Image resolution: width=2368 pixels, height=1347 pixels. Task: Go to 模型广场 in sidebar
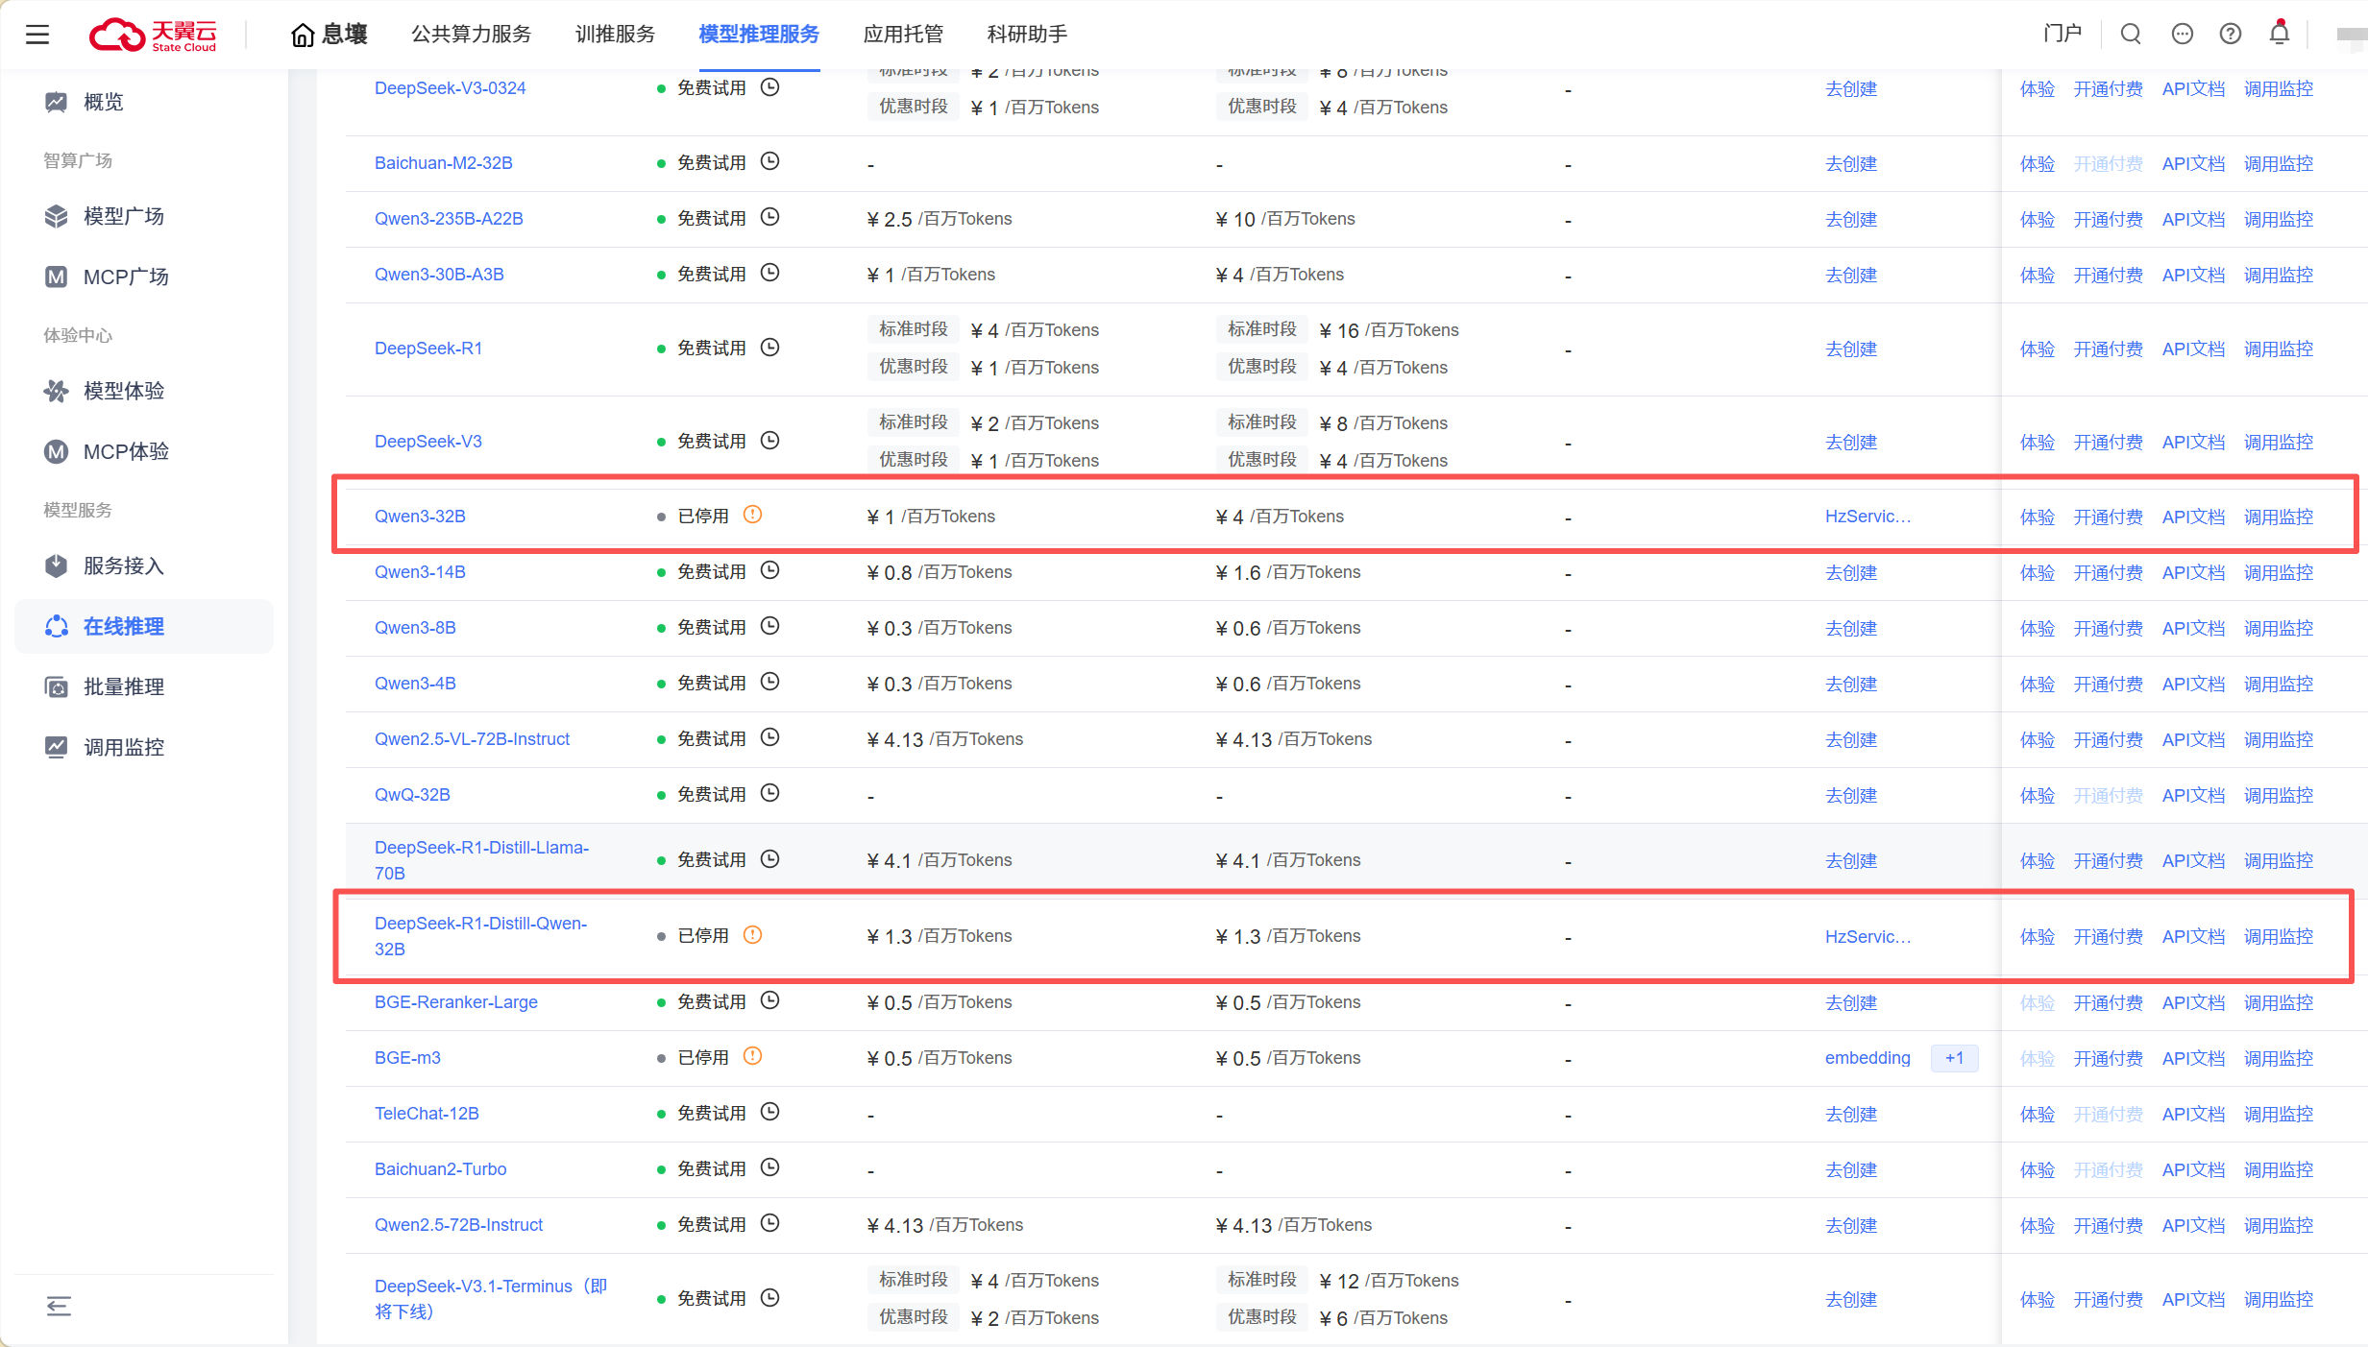(124, 216)
